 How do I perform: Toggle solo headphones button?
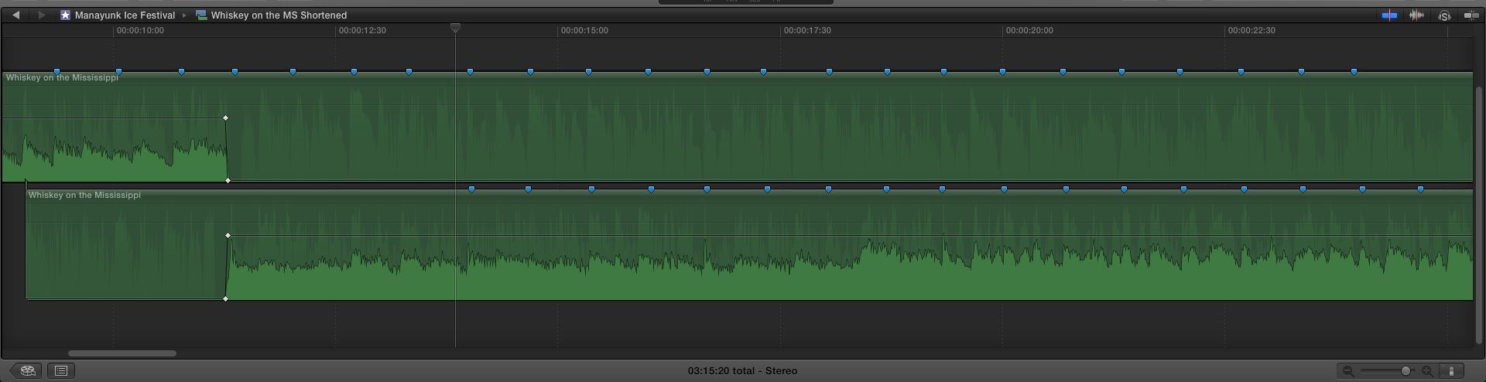click(1444, 15)
